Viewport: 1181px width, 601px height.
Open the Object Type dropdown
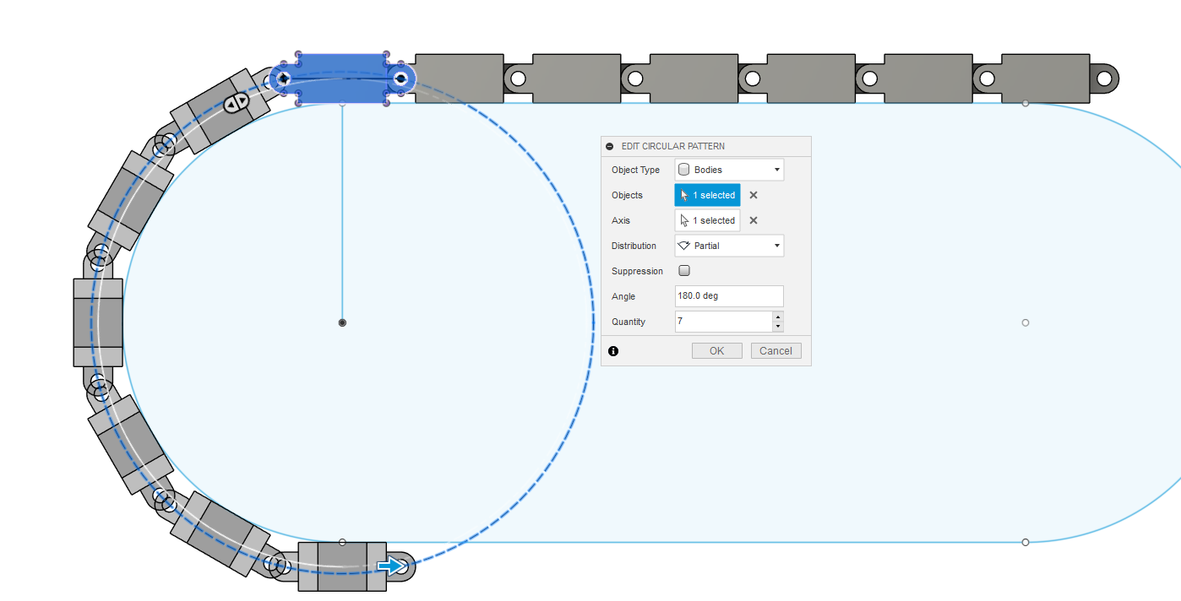point(729,170)
